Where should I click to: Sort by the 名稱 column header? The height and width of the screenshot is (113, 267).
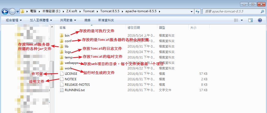tap(62, 28)
